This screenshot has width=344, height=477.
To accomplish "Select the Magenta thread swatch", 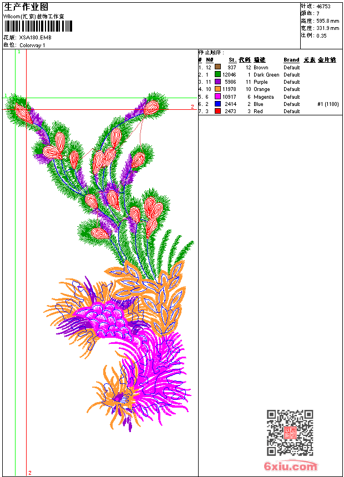I will [217, 97].
